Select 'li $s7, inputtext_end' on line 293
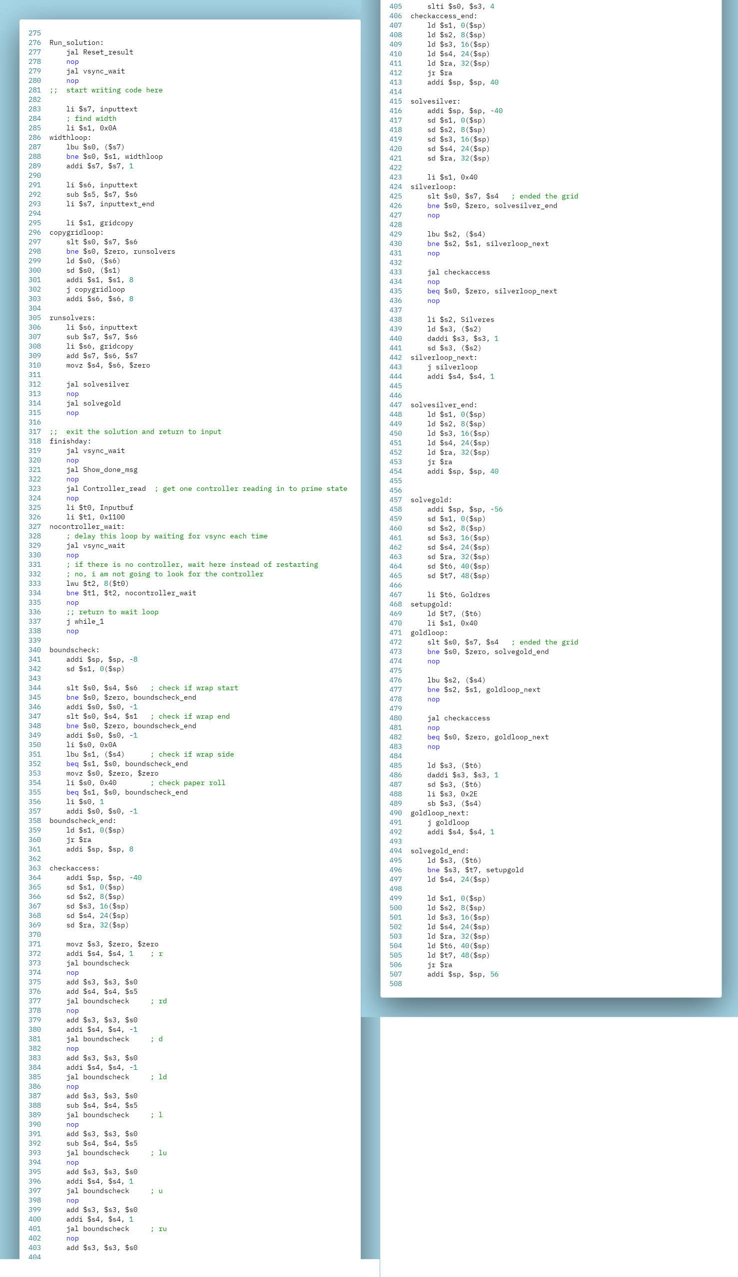Viewport: 738px width, 1277px height. tap(110, 204)
